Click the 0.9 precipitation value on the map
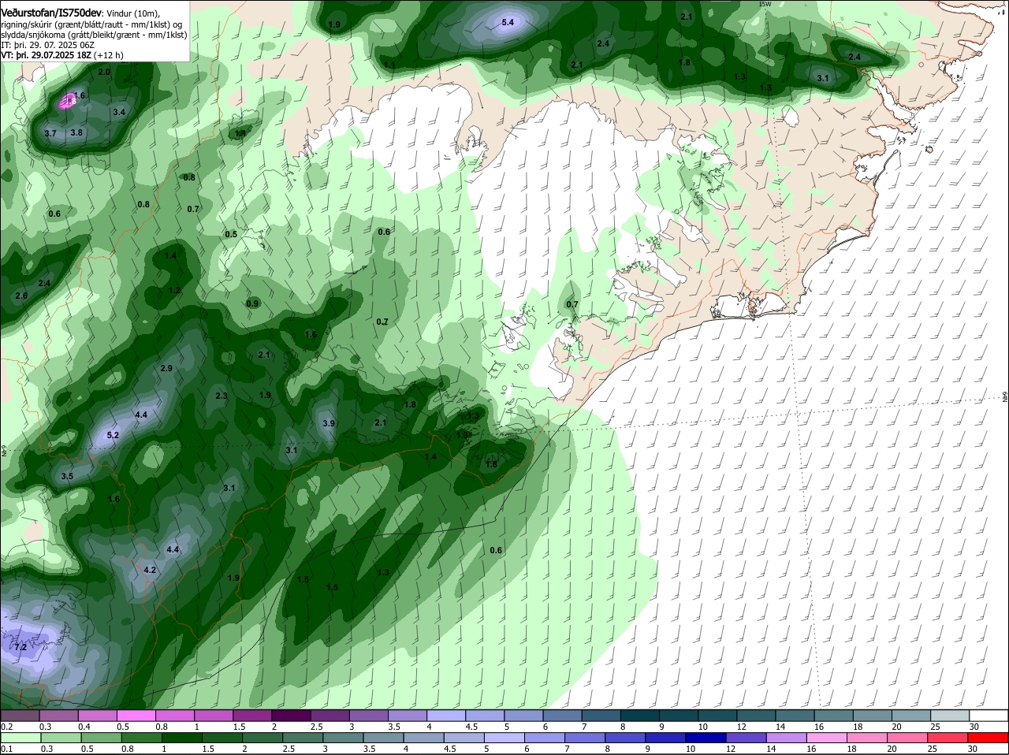The height and width of the screenshot is (755, 1009). (252, 303)
